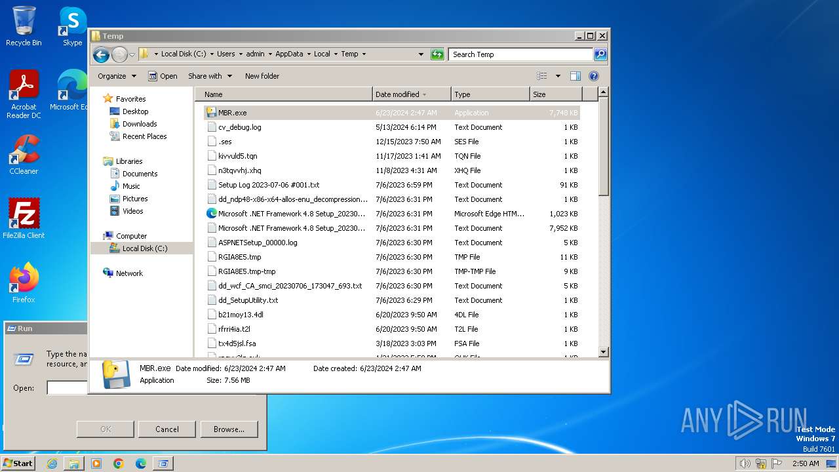Open the Recycle Bin desktop icon
This screenshot has height=472, width=839.
(x=24, y=26)
